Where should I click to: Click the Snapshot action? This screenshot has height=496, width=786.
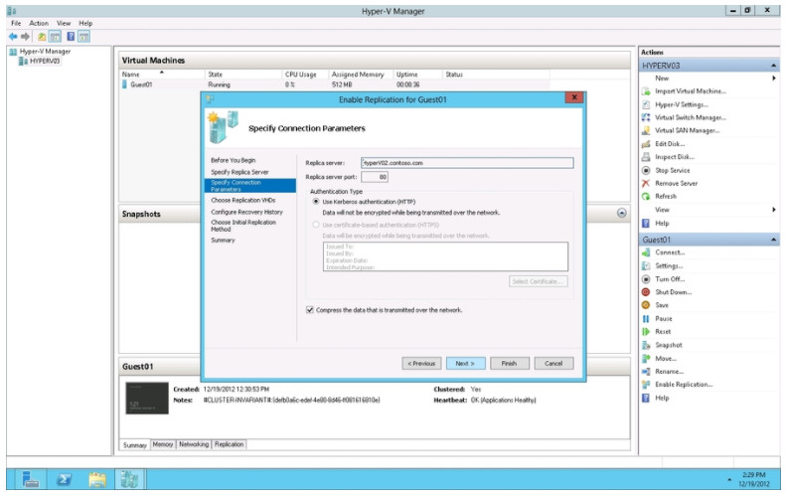pyautogui.click(x=668, y=345)
